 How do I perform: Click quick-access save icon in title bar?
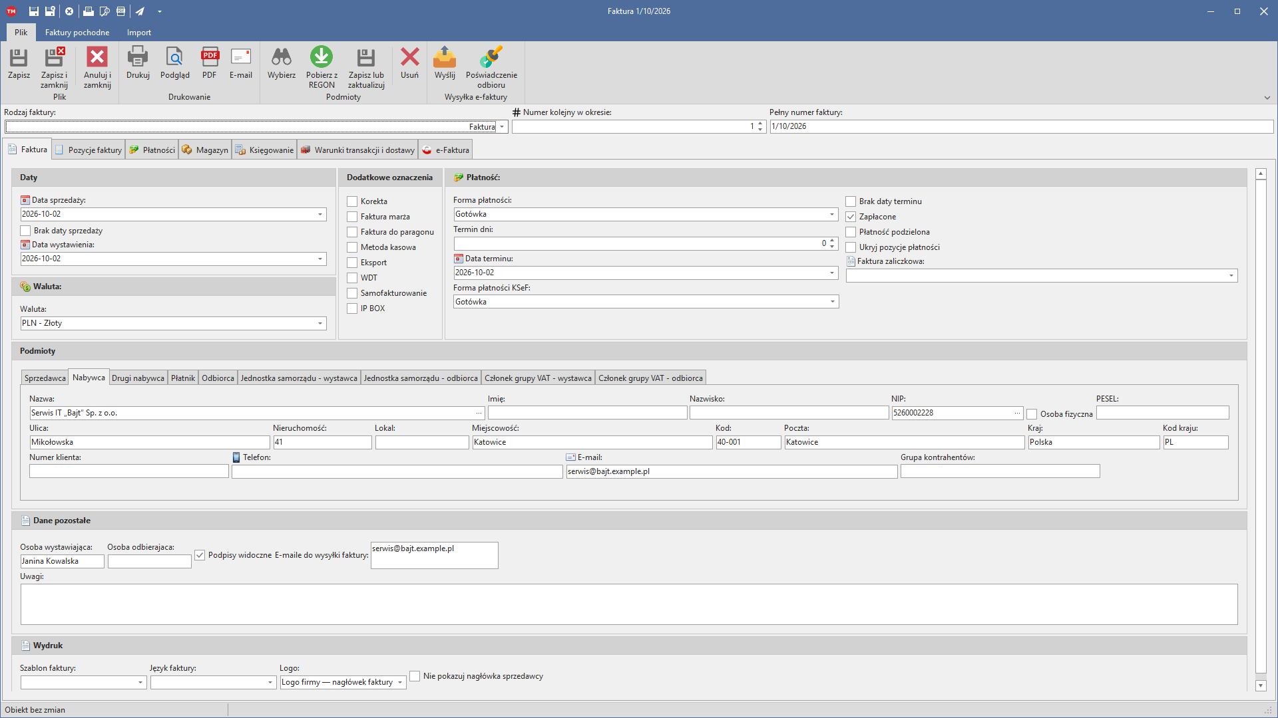click(x=33, y=11)
